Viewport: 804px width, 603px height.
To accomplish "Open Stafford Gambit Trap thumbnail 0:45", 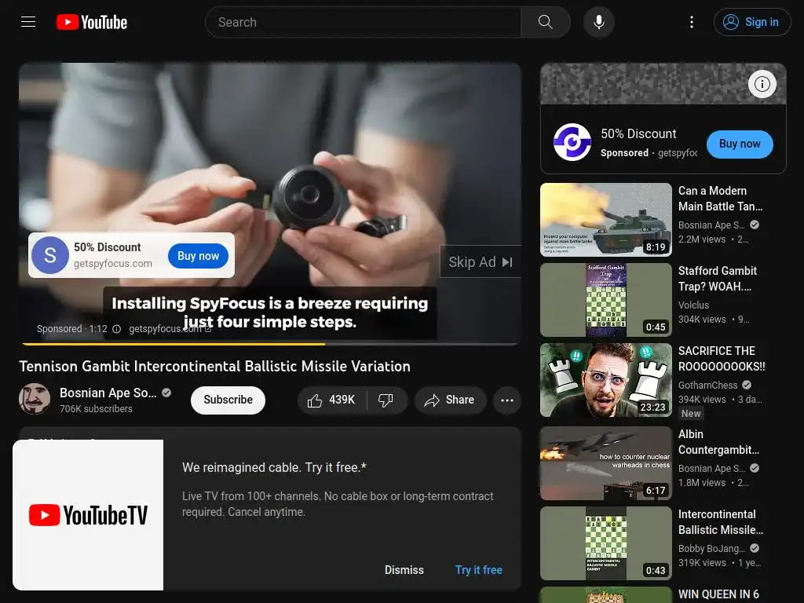I will click(x=606, y=300).
